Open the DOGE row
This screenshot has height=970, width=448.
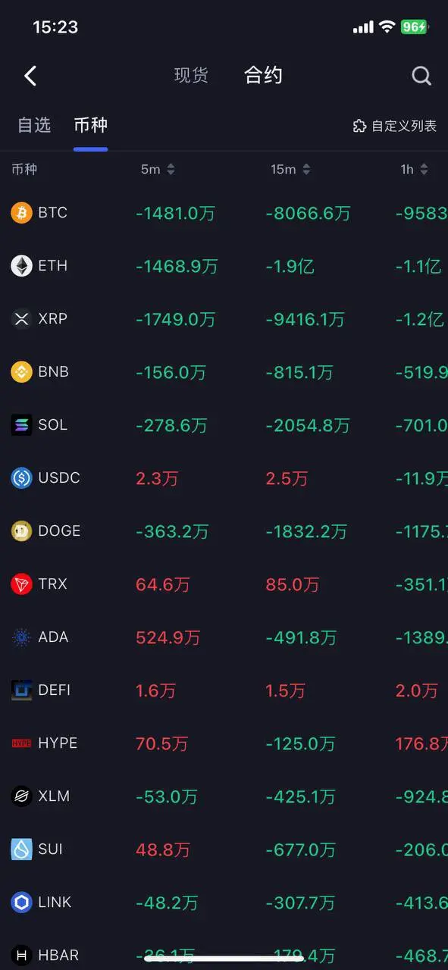coord(224,531)
